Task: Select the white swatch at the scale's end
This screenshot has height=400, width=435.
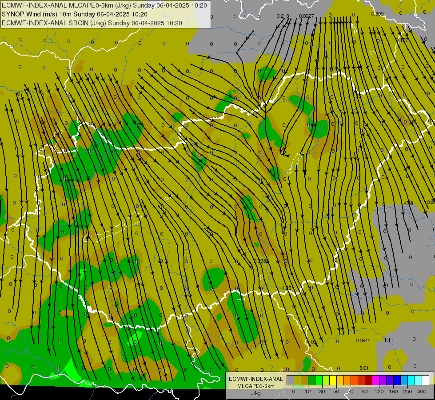Action: (426, 380)
